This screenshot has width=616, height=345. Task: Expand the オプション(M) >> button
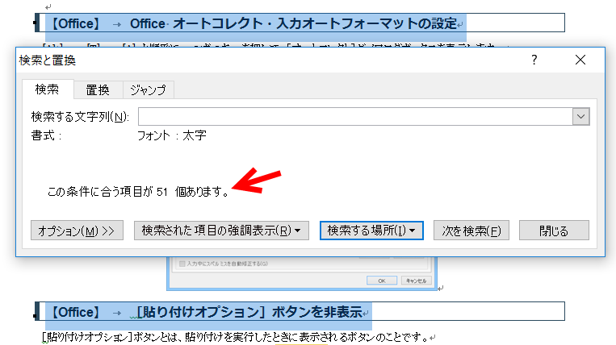[77, 231]
